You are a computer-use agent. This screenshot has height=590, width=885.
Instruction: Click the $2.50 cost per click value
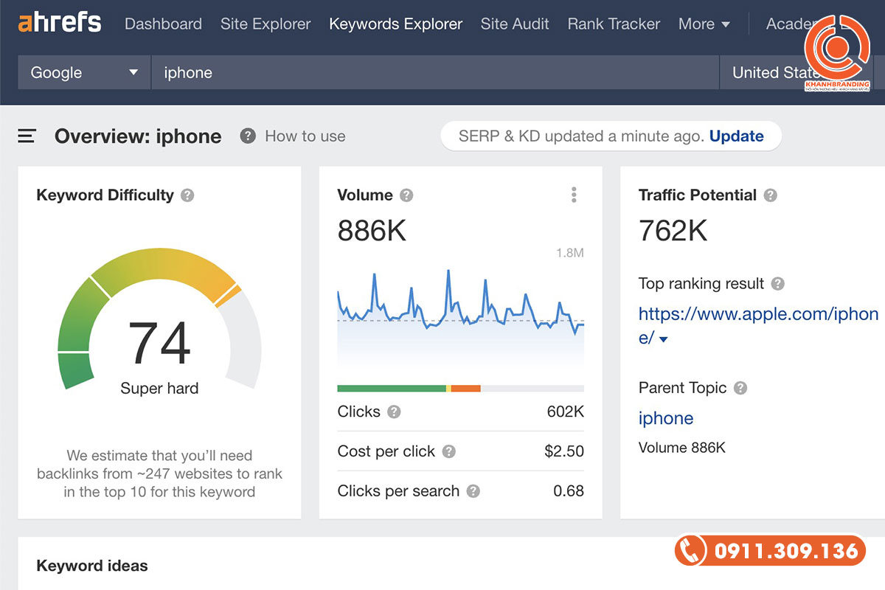pyautogui.click(x=564, y=451)
